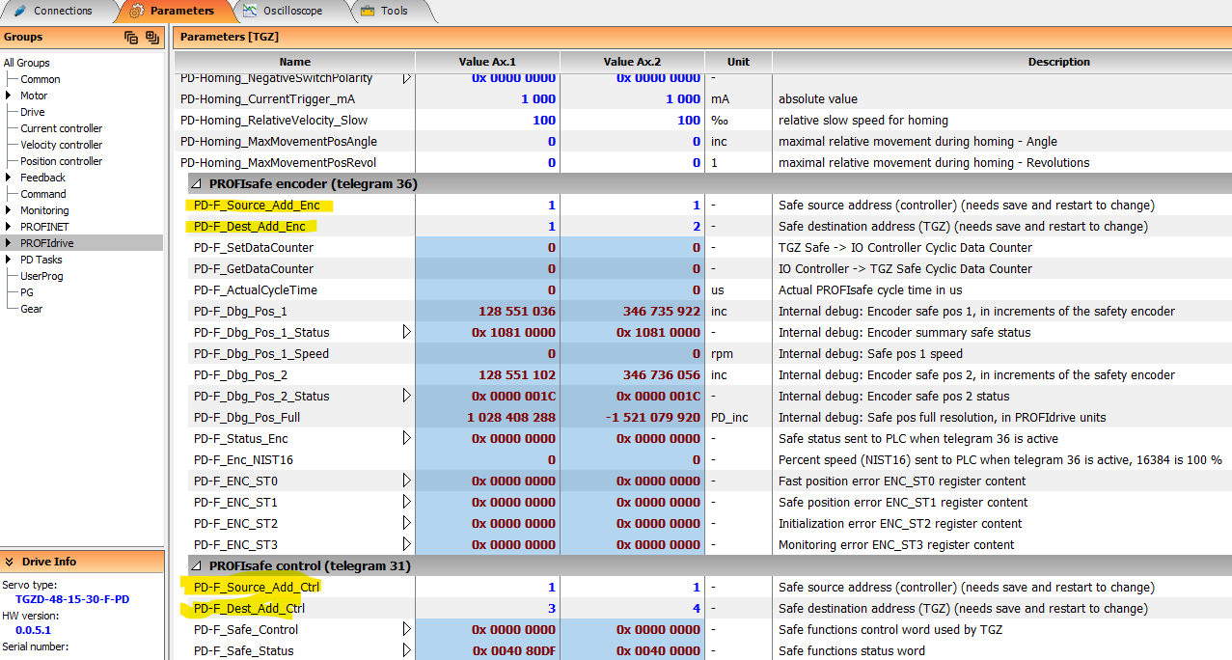The height and width of the screenshot is (660, 1232).
Task: Select All Groups in tree
Action: pyautogui.click(x=26, y=63)
